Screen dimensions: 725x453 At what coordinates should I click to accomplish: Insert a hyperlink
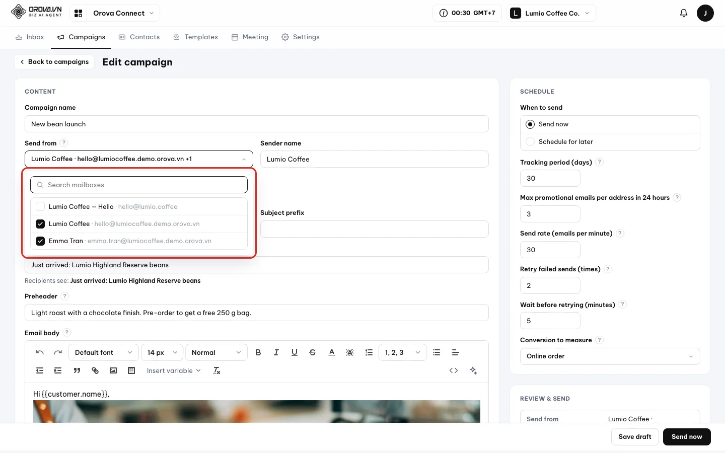(x=95, y=370)
